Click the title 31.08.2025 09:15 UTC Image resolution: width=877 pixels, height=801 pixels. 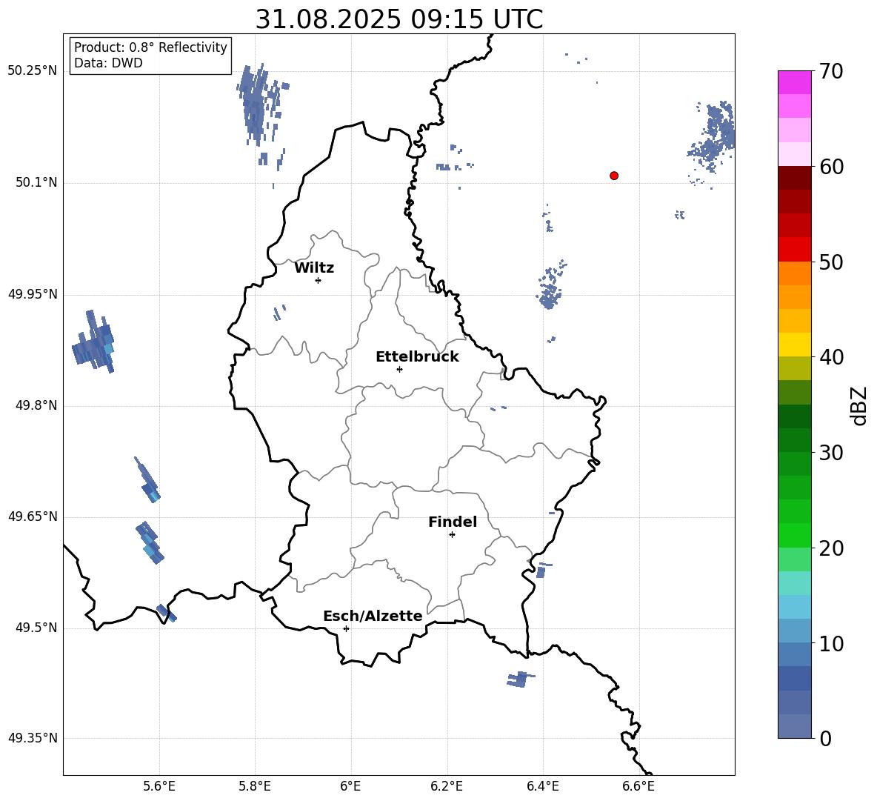399,19
